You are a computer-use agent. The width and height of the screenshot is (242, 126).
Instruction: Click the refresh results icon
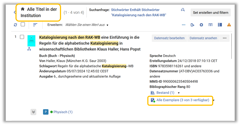coord(15,25)
